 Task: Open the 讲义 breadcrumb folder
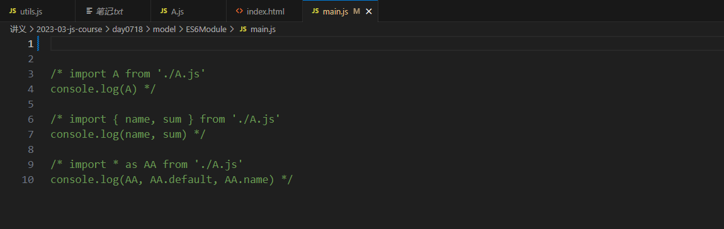point(18,30)
